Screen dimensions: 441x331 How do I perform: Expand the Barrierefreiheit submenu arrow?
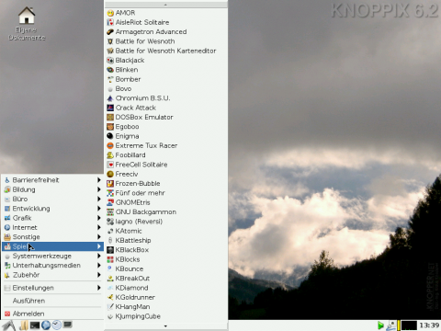[99, 180]
